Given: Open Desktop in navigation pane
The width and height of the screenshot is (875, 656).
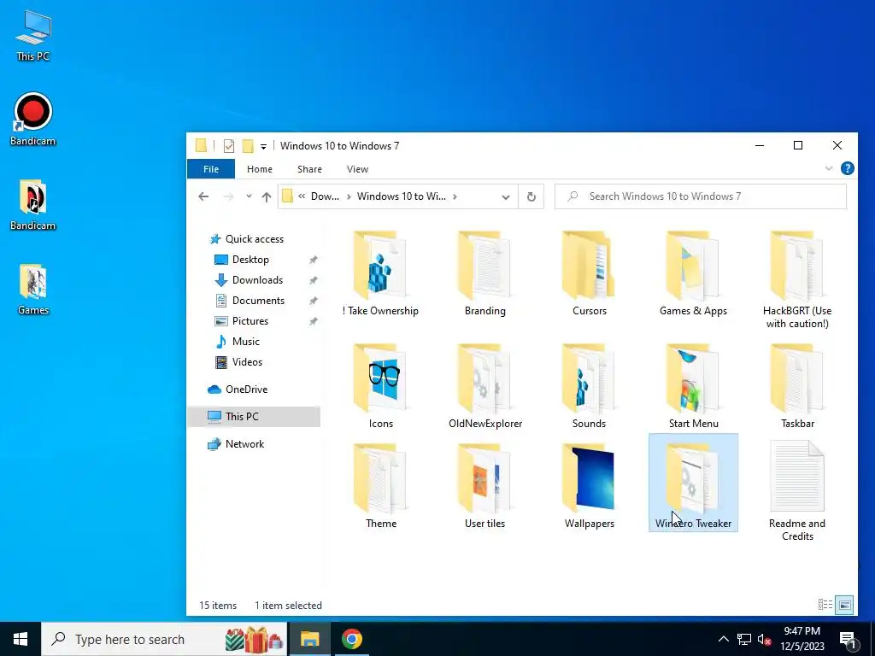Looking at the screenshot, I should point(250,260).
